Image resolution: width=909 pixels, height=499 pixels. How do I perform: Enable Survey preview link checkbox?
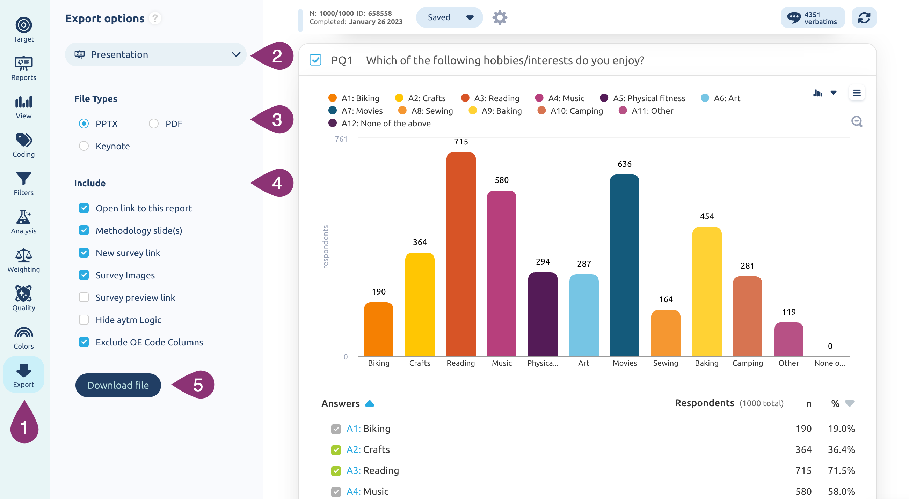(x=84, y=297)
